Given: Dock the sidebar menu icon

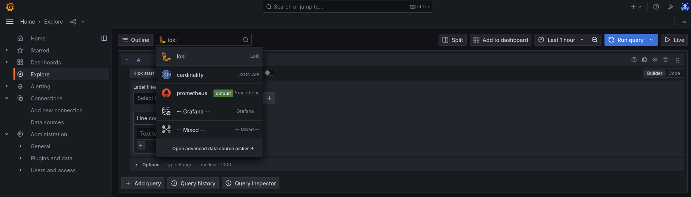Looking at the screenshot, I should pyautogui.click(x=104, y=38).
